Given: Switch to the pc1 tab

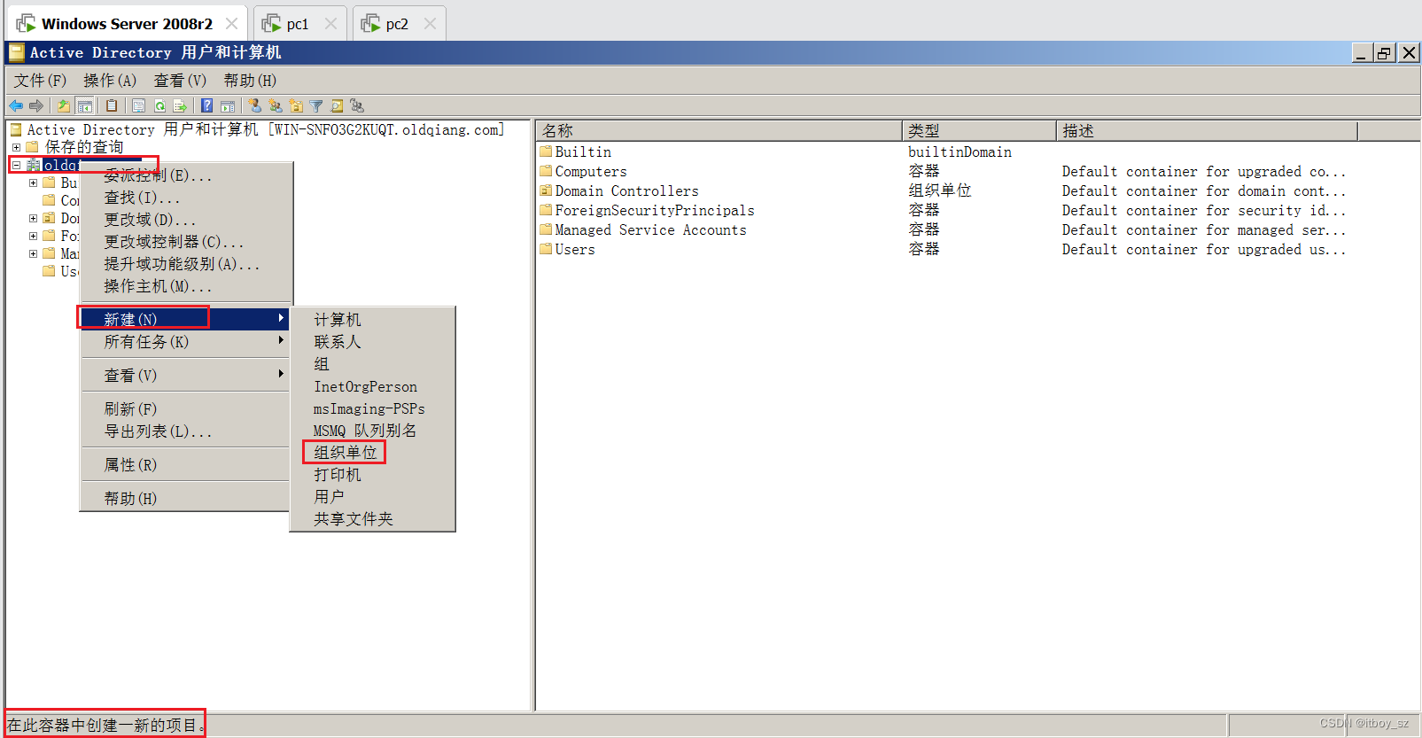Looking at the screenshot, I should tap(298, 24).
